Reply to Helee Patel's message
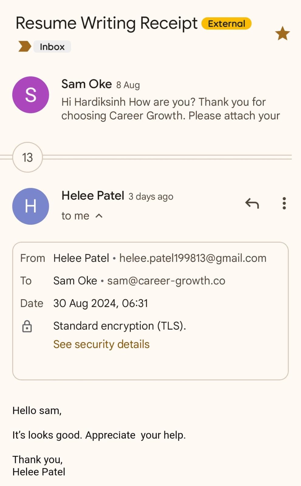 [252, 204]
